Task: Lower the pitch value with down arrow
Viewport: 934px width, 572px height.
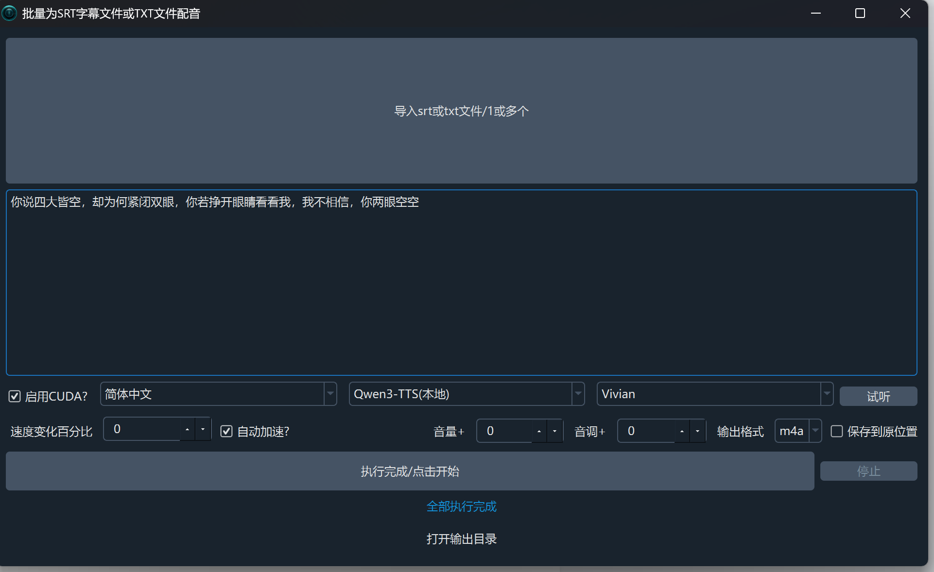Action: [x=697, y=431]
